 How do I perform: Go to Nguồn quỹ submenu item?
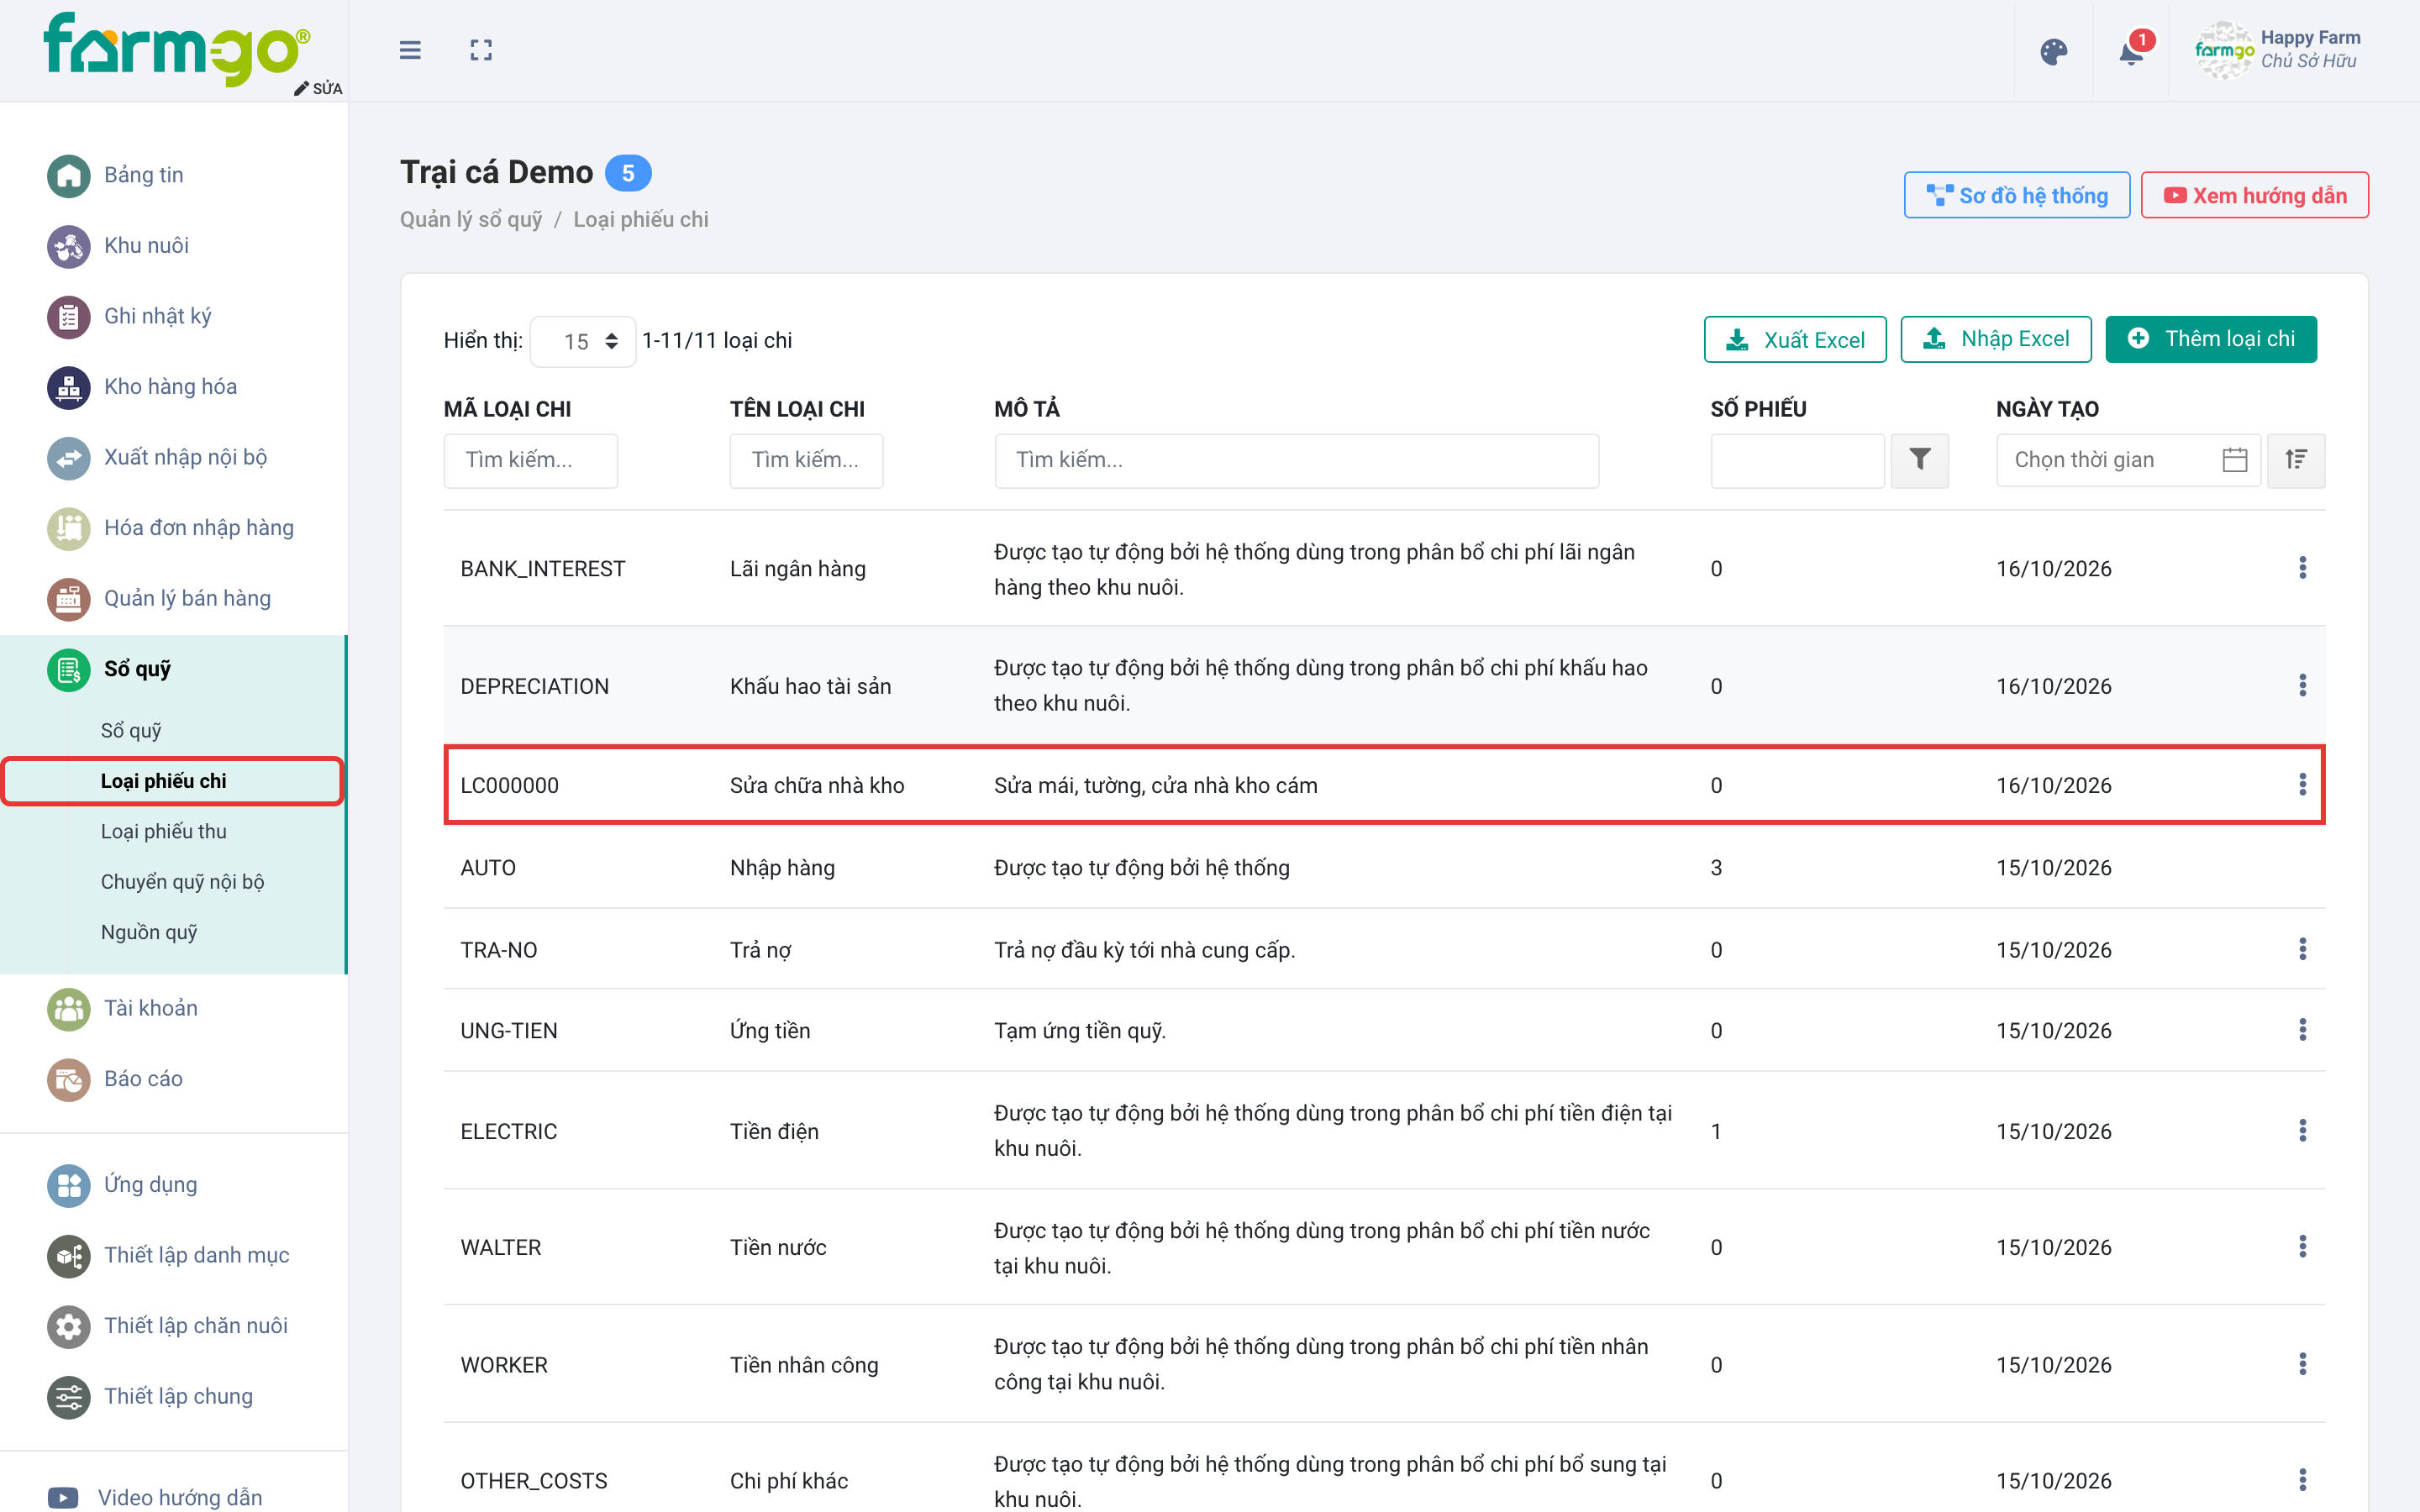pyautogui.click(x=149, y=932)
